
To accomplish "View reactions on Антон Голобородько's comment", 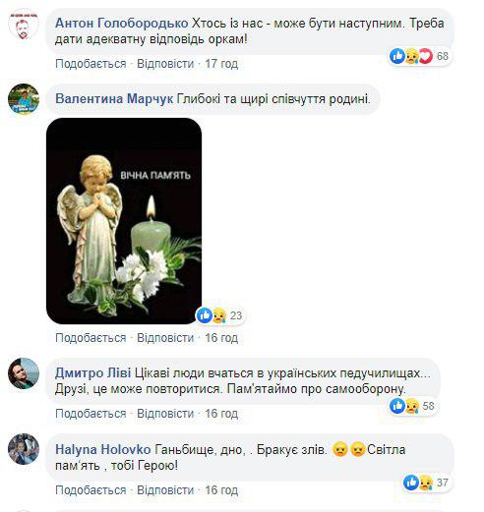I will (x=419, y=56).
